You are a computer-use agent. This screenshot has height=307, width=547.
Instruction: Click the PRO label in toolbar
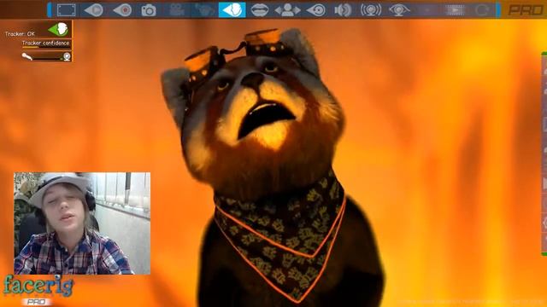[x=526, y=10]
